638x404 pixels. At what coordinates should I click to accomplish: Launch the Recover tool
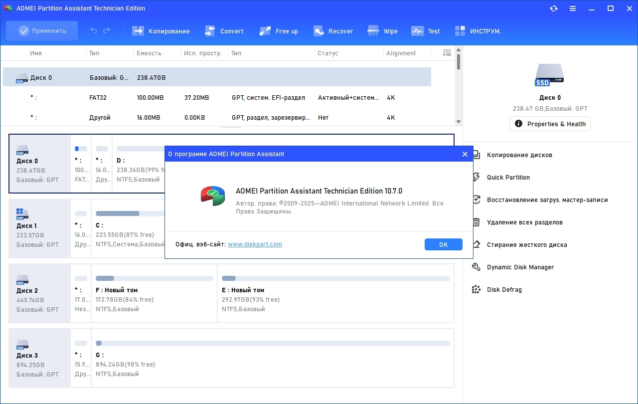[x=333, y=31]
